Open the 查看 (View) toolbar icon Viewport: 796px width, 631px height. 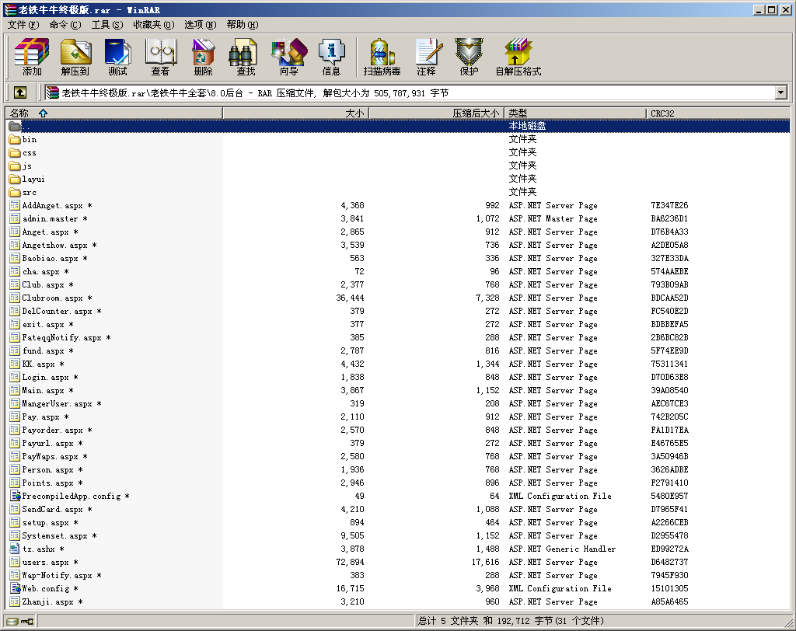point(160,57)
